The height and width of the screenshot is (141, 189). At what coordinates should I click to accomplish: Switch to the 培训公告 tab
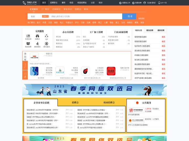click(x=139, y=31)
